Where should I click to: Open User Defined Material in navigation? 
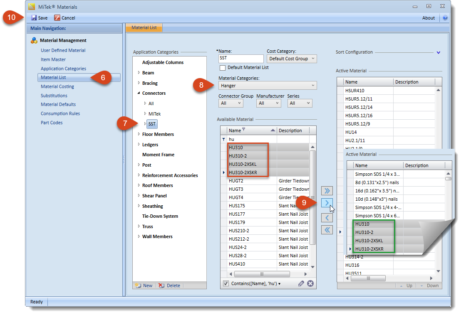point(63,51)
